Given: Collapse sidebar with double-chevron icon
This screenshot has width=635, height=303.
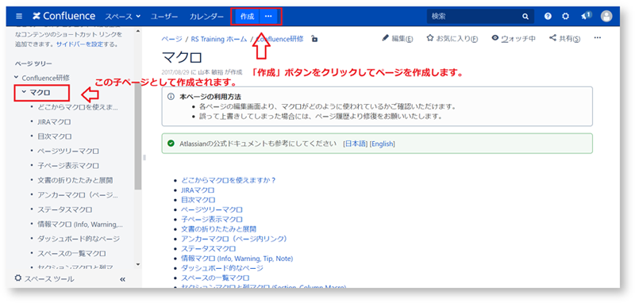Looking at the screenshot, I should pos(123,279).
